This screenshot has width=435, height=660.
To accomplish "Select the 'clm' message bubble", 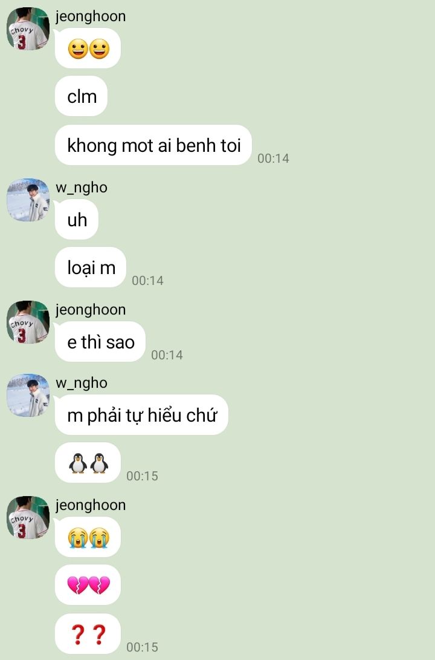I will (x=81, y=96).
